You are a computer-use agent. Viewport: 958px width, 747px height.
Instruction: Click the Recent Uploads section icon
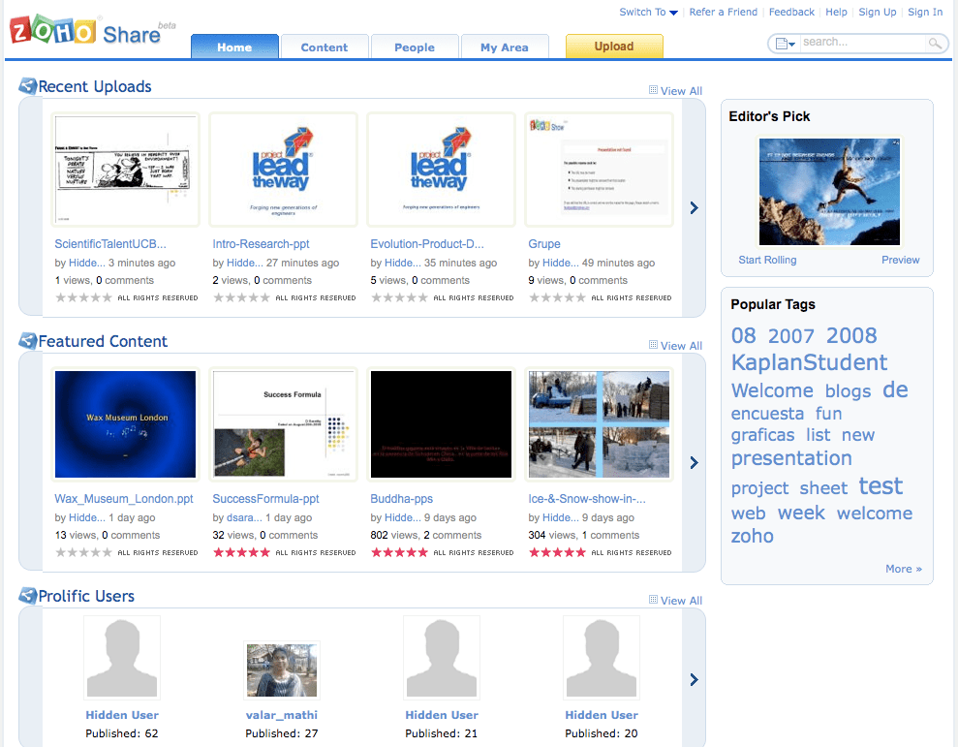coord(28,86)
